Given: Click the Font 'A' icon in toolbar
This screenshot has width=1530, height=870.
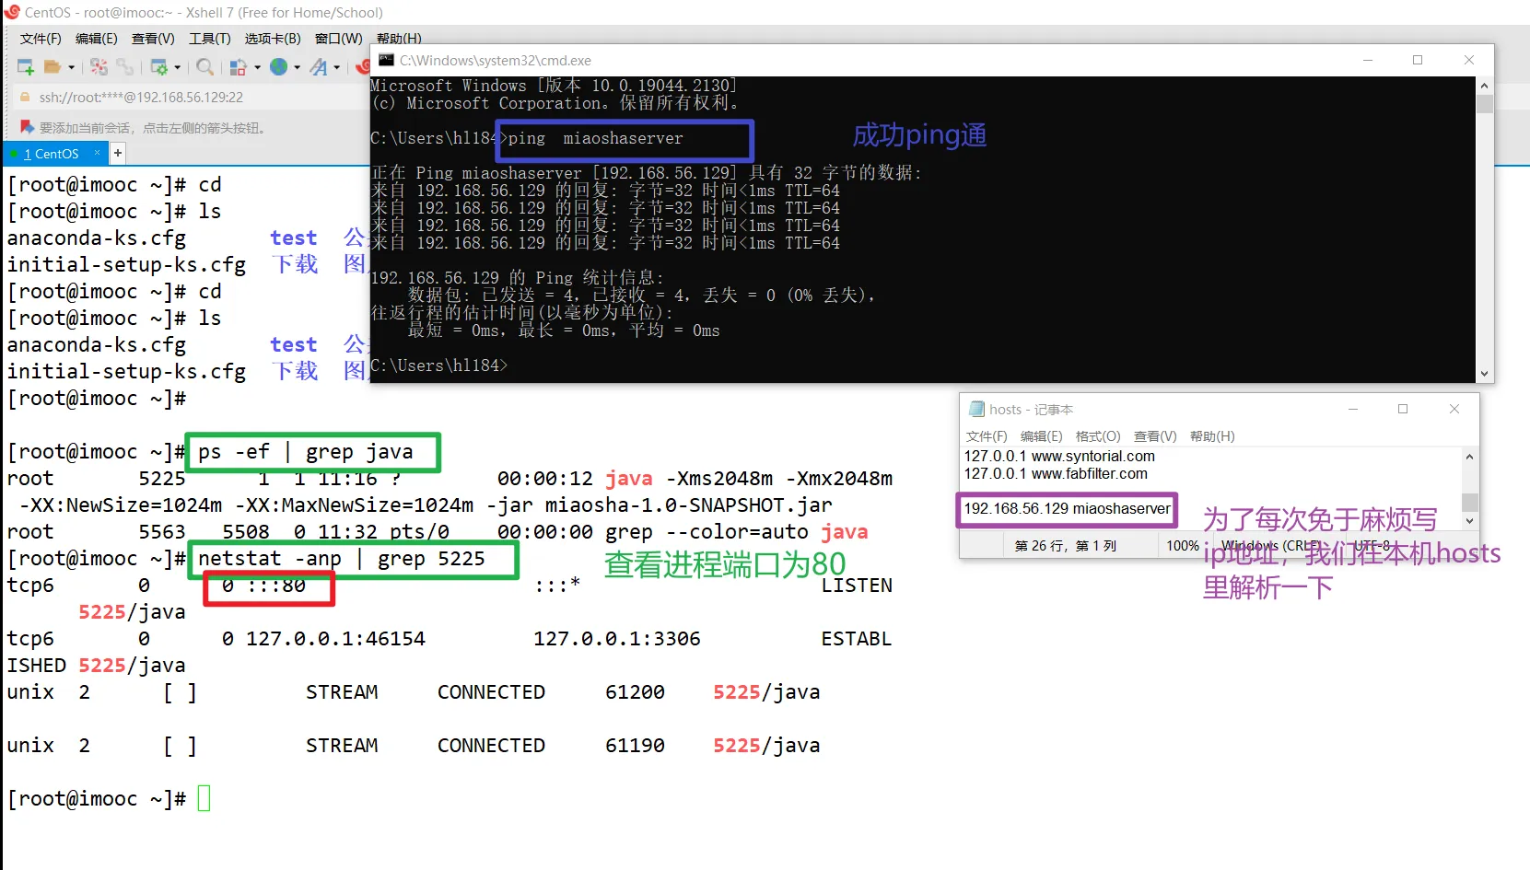Looking at the screenshot, I should coord(319,67).
